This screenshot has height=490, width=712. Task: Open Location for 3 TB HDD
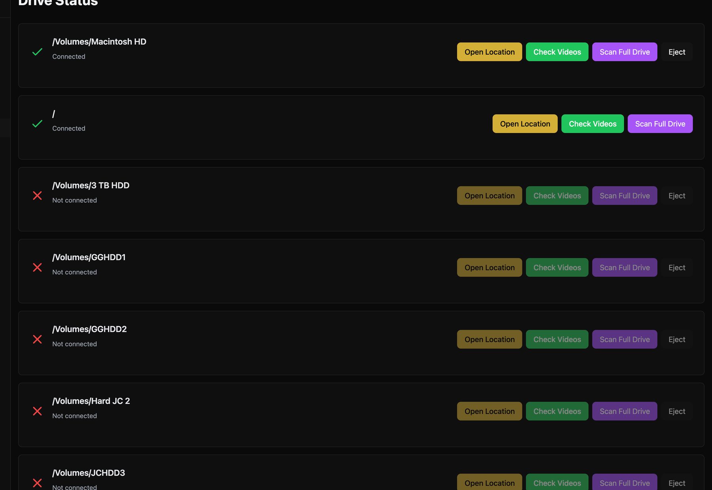pos(489,196)
